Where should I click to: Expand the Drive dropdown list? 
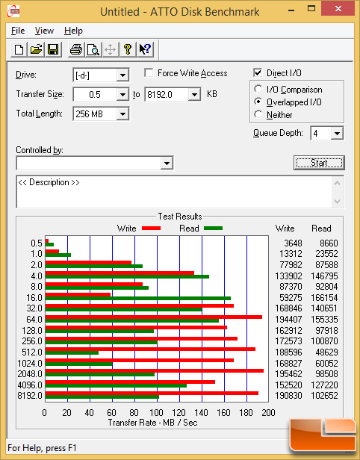point(122,75)
